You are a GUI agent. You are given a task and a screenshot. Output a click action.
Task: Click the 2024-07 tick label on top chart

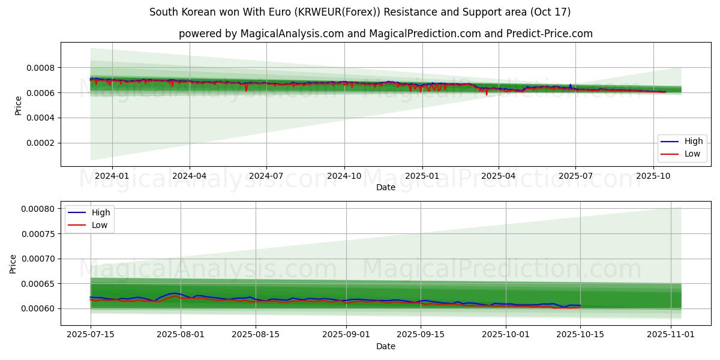(266, 176)
